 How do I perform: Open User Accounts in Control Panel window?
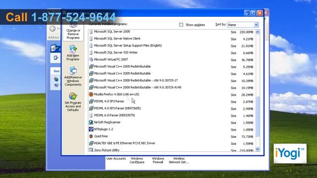(x=116, y=159)
